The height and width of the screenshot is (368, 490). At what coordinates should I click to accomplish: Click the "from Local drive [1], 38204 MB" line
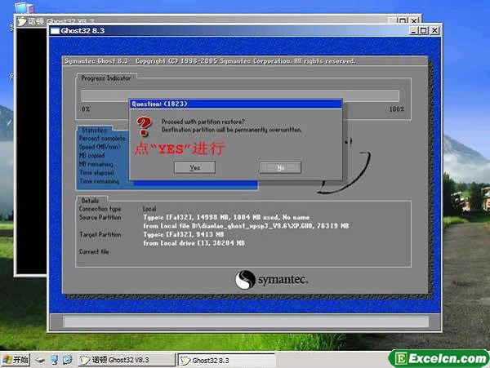pos(194,243)
